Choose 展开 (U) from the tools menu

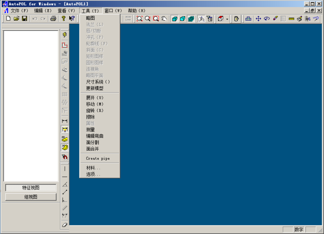[x=95, y=98]
